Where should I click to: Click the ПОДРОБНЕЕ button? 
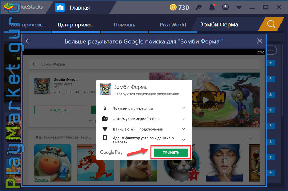tap(61, 110)
